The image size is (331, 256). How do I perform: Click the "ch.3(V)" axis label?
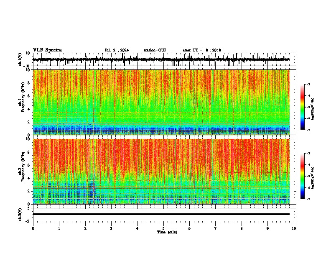(x=20, y=215)
